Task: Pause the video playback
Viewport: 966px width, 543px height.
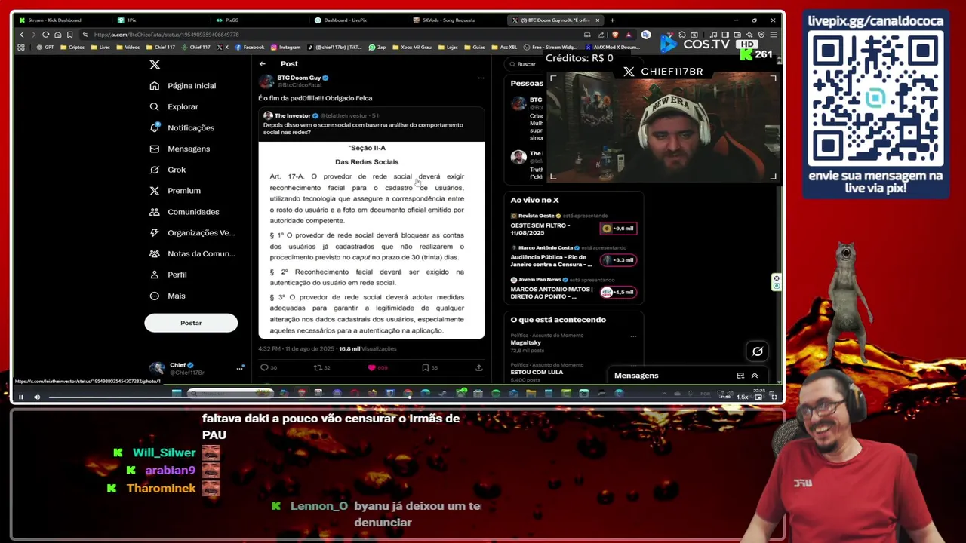Action: [x=21, y=397]
